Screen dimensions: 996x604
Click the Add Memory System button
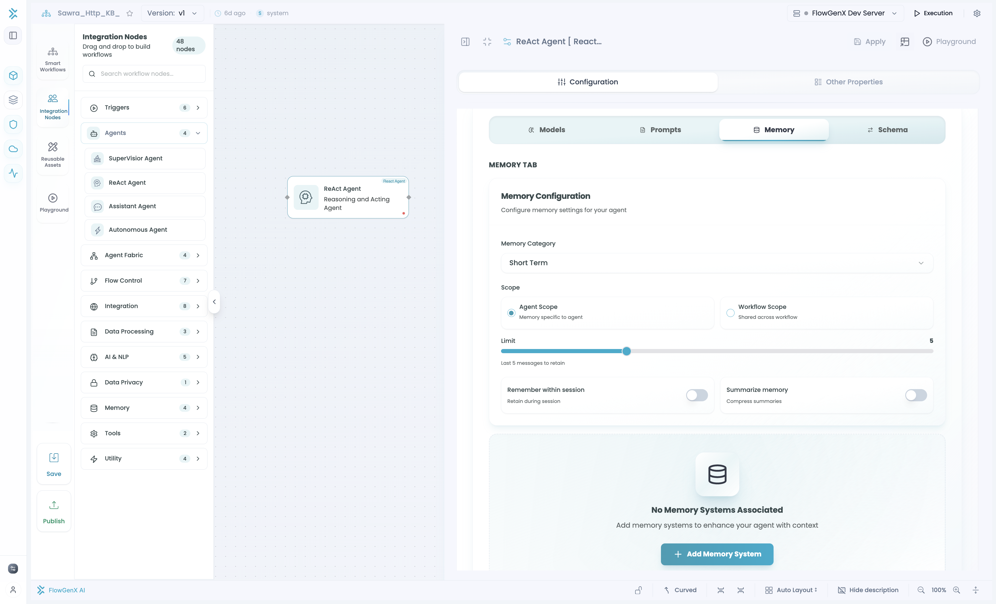717,554
